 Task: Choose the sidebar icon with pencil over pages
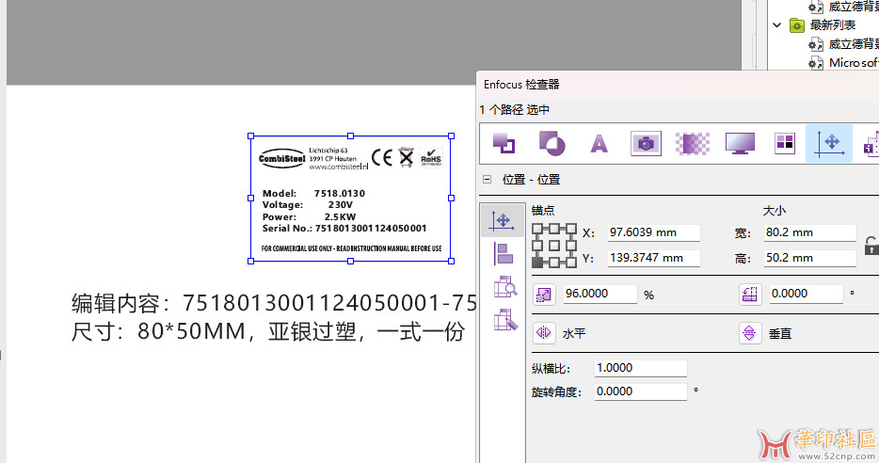pyautogui.click(x=505, y=320)
